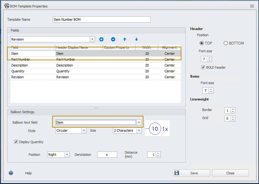Click the Close button
Screen dimensions: 259x184
click(x=230, y=173)
